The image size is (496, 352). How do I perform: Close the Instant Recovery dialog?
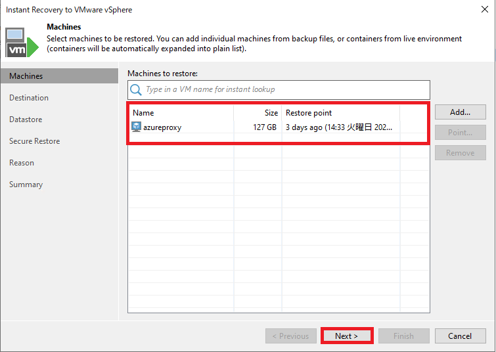click(484, 9)
